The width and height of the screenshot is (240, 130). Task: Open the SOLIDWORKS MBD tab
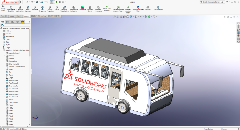pos(54,16)
